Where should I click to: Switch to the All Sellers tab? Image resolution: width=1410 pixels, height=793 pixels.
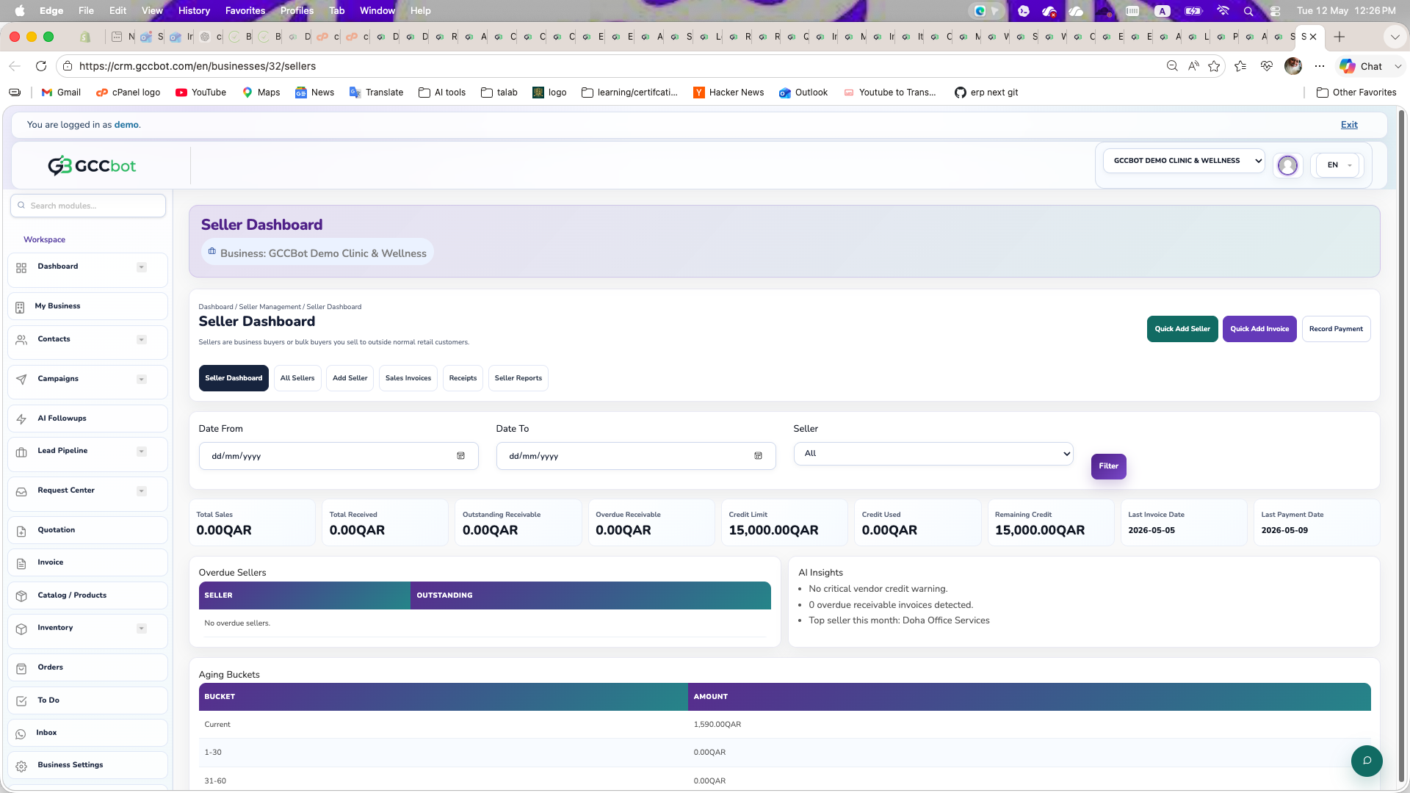[297, 378]
